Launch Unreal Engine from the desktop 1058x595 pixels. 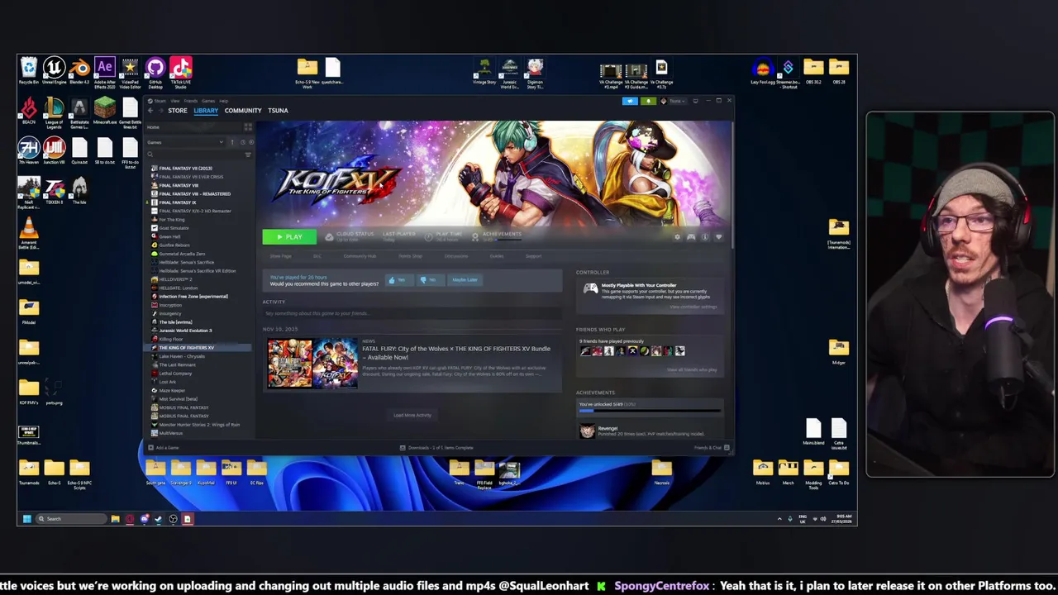click(54, 69)
